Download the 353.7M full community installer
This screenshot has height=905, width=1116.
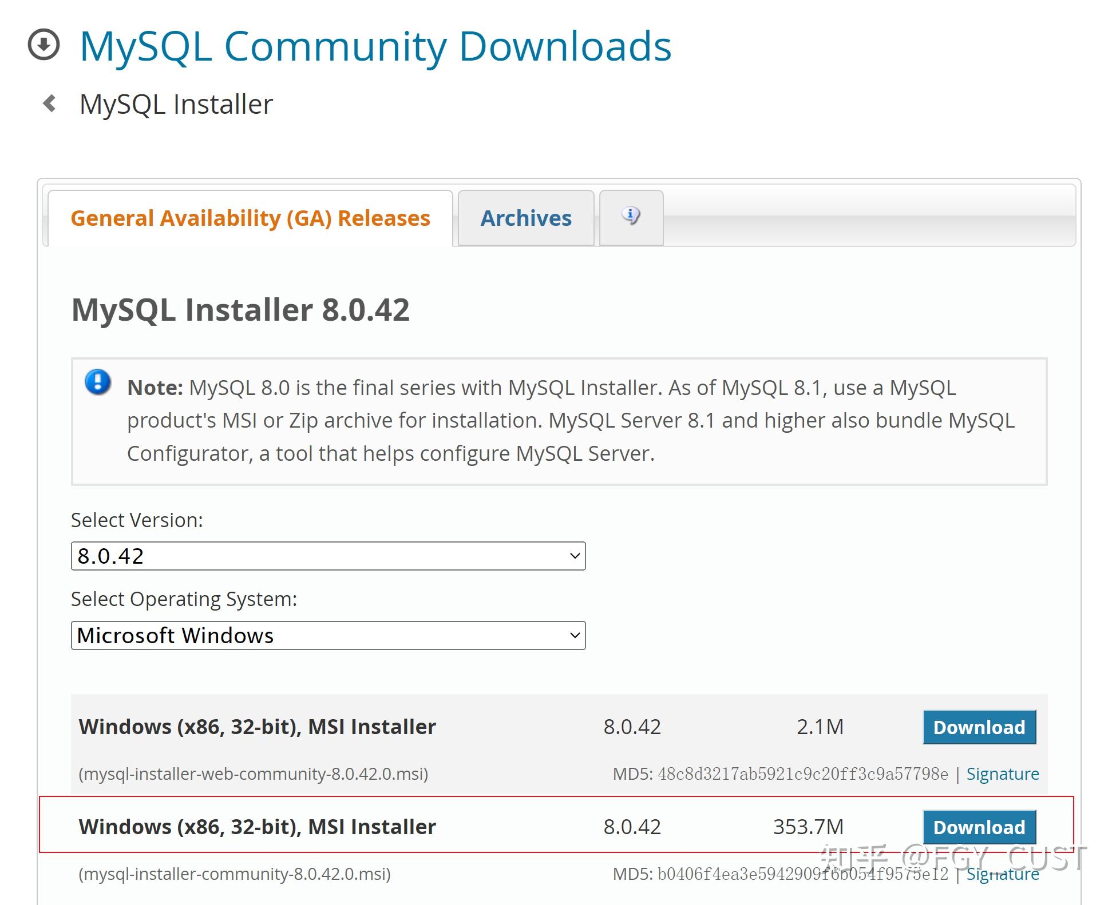(x=979, y=827)
